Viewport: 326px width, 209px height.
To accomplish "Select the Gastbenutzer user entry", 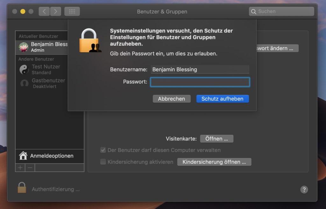I will (x=42, y=83).
